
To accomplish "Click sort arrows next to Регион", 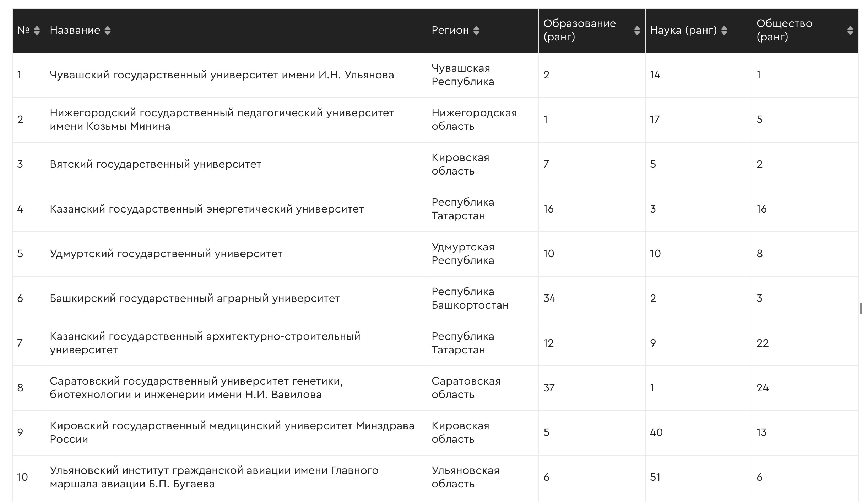I will 476,31.
